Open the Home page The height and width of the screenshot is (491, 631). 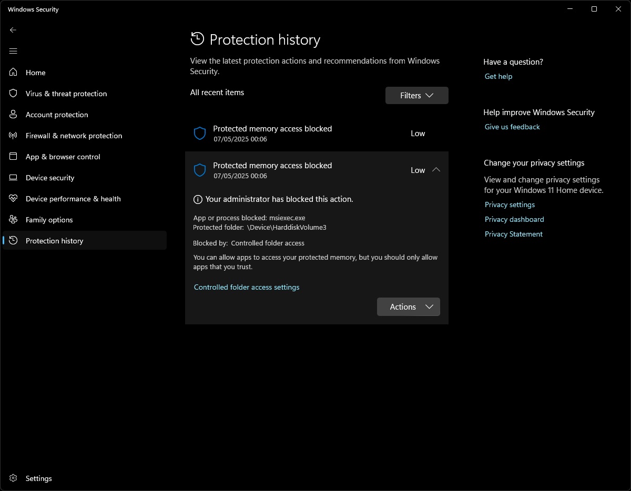85,73
